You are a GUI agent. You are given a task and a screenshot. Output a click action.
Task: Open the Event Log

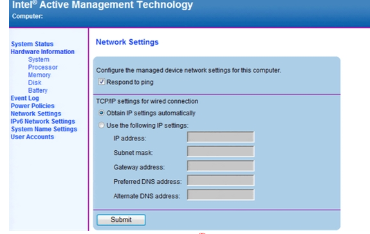click(25, 98)
